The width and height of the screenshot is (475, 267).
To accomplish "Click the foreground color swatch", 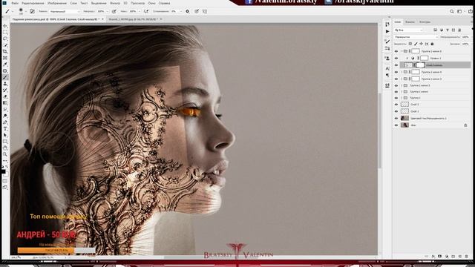I will (x=3, y=171).
